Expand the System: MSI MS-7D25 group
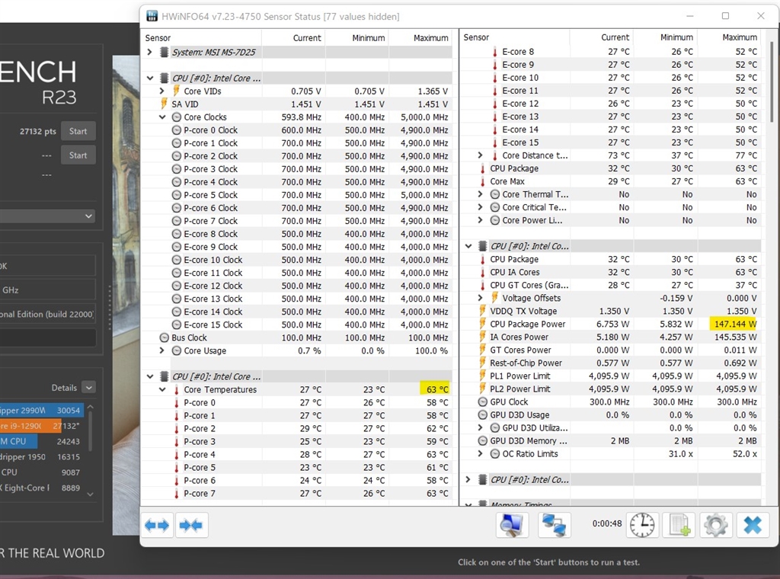This screenshot has height=579, width=780. (150, 52)
